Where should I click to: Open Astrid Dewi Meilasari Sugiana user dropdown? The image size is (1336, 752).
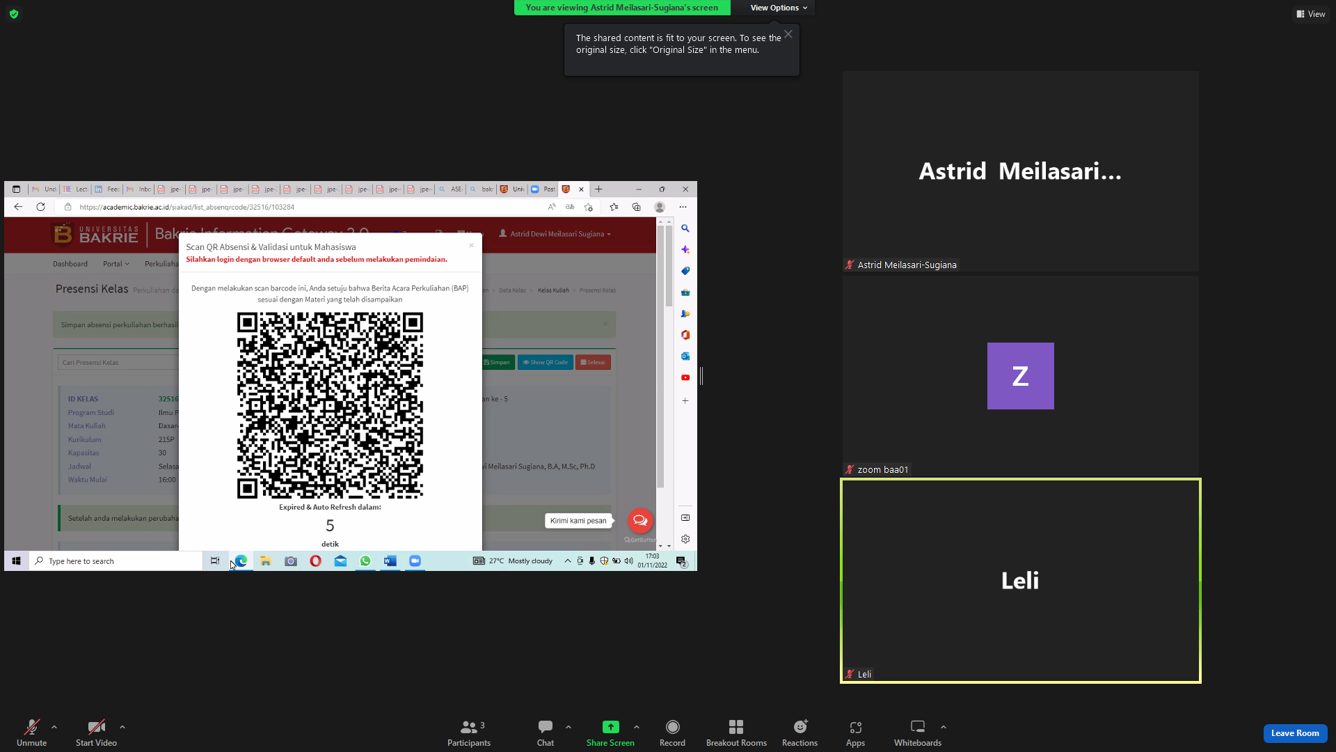click(555, 234)
